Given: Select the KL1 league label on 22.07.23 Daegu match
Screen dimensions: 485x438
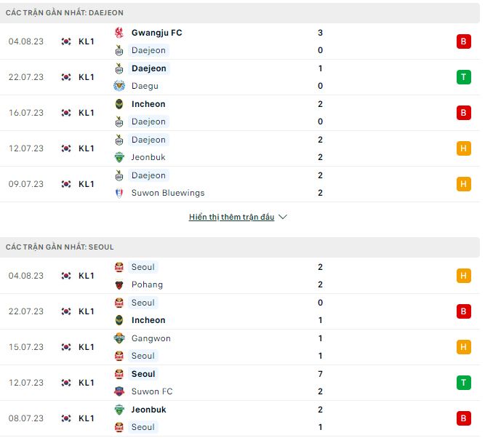Looking at the screenshot, I should pos(87,77).
